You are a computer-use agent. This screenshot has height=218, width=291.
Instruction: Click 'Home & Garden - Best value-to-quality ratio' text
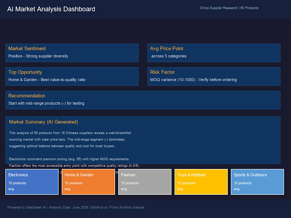[x=47, y=80]
